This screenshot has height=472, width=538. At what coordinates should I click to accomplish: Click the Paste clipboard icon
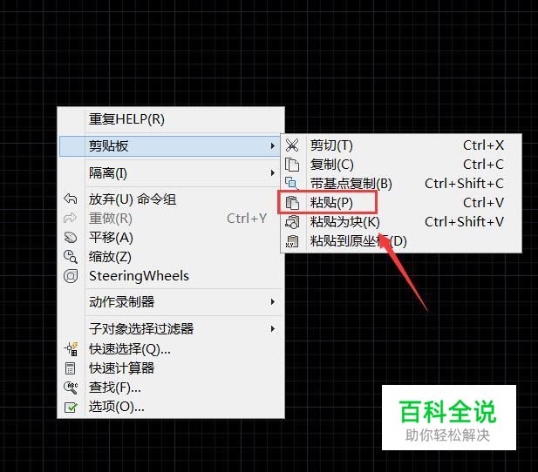(x=292, y=203)
